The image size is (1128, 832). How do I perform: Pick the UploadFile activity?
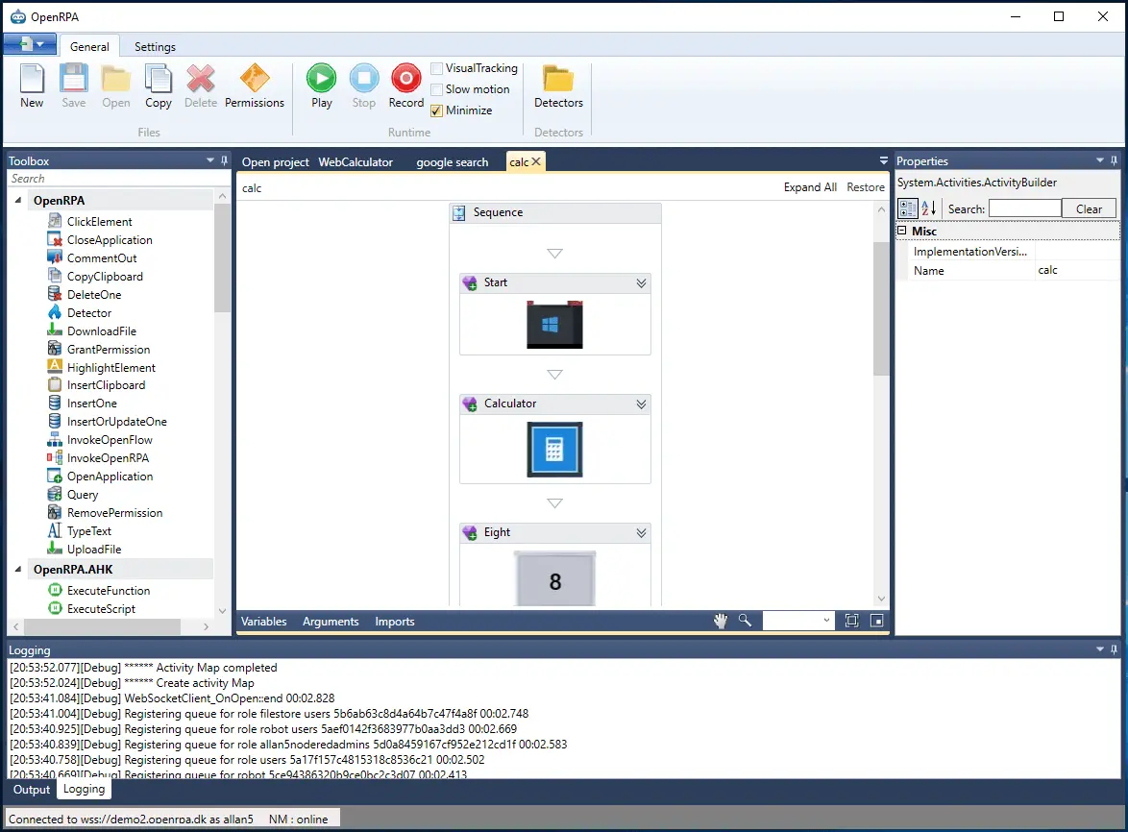[94, 550]
